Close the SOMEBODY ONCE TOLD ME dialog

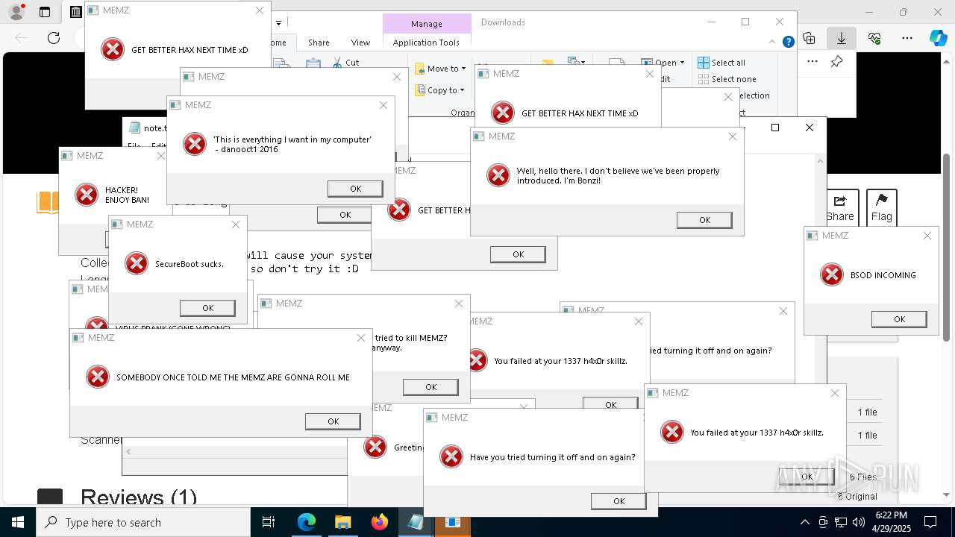(x=361, y=338)
